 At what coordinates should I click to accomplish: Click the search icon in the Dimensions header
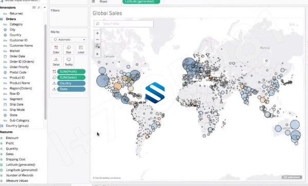pos(39,8)
